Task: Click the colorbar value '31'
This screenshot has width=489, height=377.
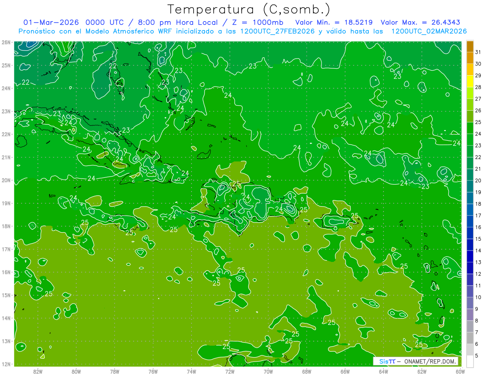Action: click(478, 52)
